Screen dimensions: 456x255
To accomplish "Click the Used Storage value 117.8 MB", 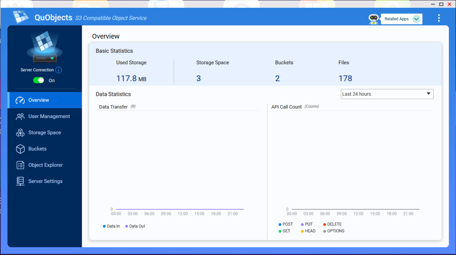I will 131,78.
